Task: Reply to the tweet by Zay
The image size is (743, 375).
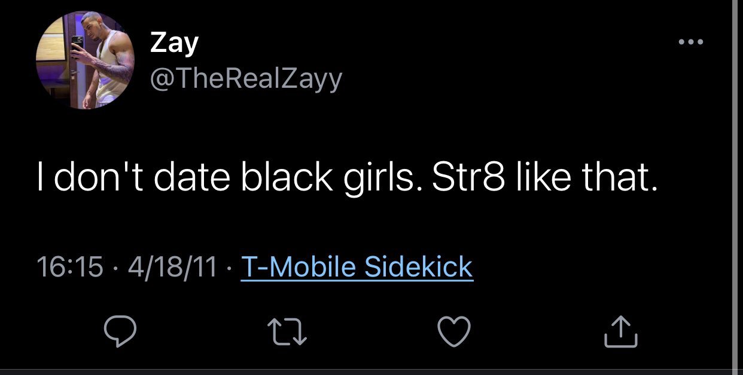Action: (121, 332)
